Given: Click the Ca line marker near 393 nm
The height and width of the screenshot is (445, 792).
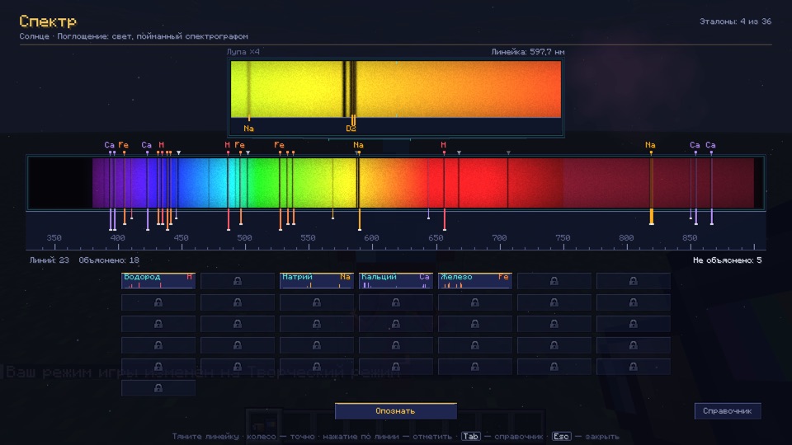Looking at the screenshot, I should pos(110,145).
